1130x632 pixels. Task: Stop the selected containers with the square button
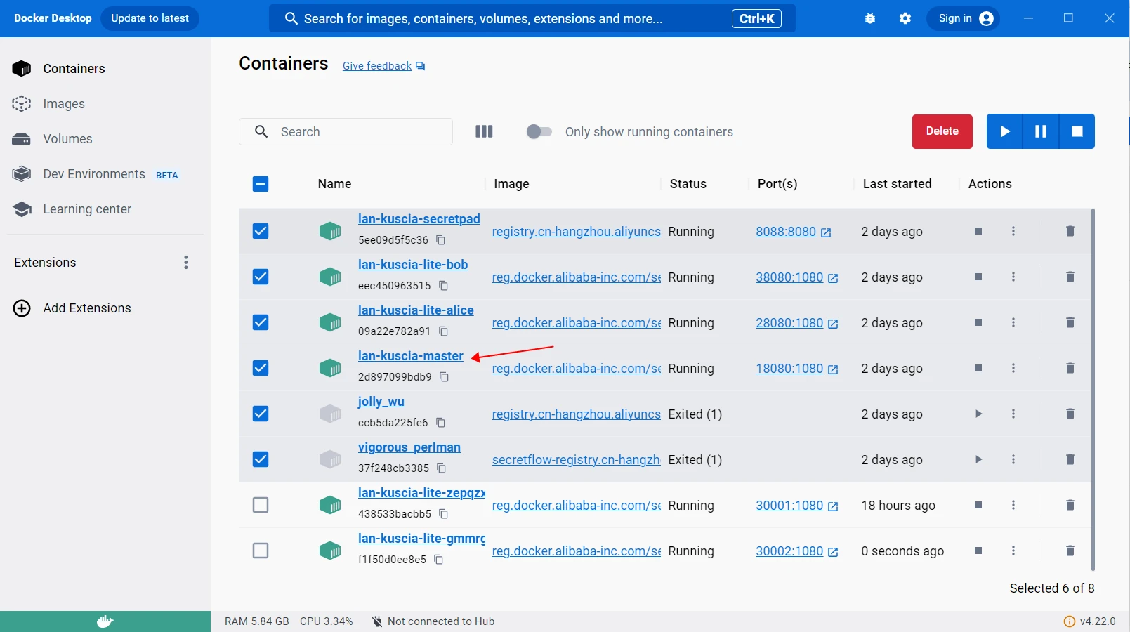(x=1077, y=131)
